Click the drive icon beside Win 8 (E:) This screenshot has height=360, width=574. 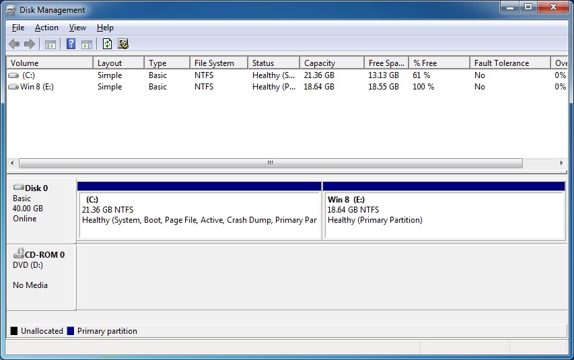13,87
